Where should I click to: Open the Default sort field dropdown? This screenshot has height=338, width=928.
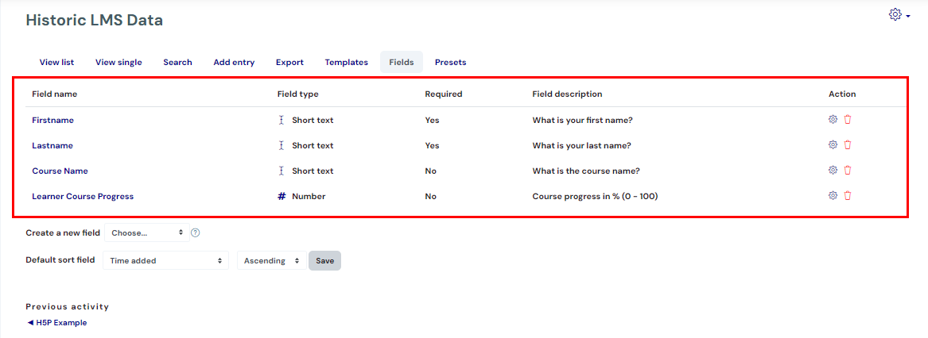click(x=165, y=260)
